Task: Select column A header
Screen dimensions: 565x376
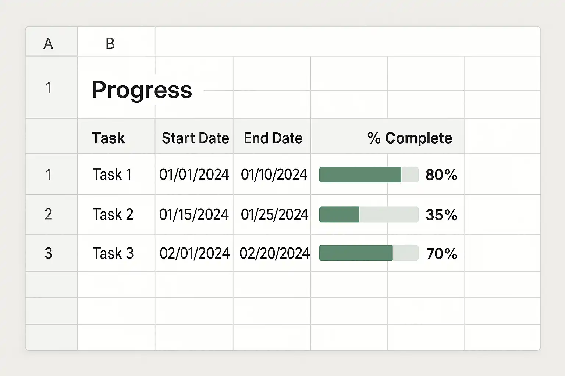Action: 49,44
